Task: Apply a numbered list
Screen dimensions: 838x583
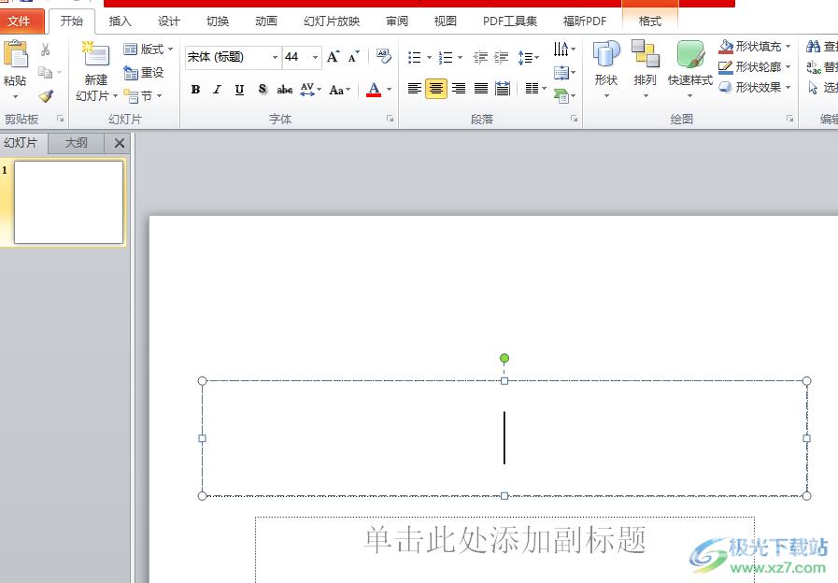Action: (446, 57)
